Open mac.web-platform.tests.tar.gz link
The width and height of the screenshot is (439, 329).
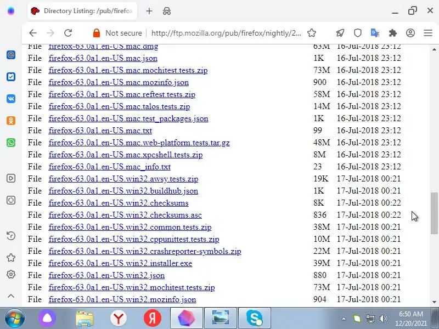click(x=139, y=143)
